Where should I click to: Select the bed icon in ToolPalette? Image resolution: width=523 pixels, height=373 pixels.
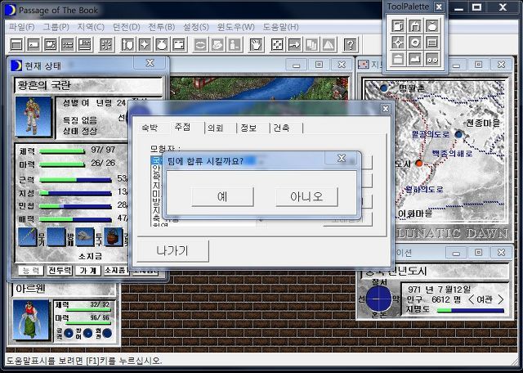coord(415,59)
